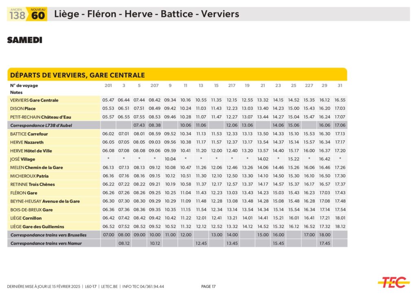Click the 10.04 time at José Village

tap(170, 159)
